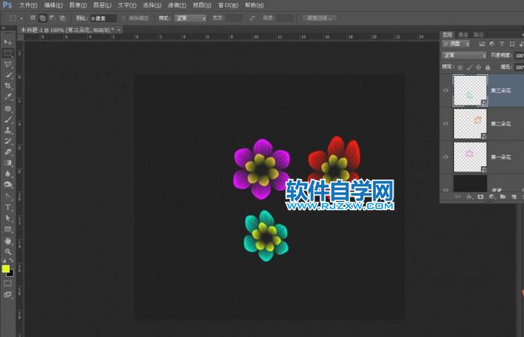This screenshot has height=337, width=524.
Task: Select the Rectangular Marquee tool
Action: click(x=7, y=53)
